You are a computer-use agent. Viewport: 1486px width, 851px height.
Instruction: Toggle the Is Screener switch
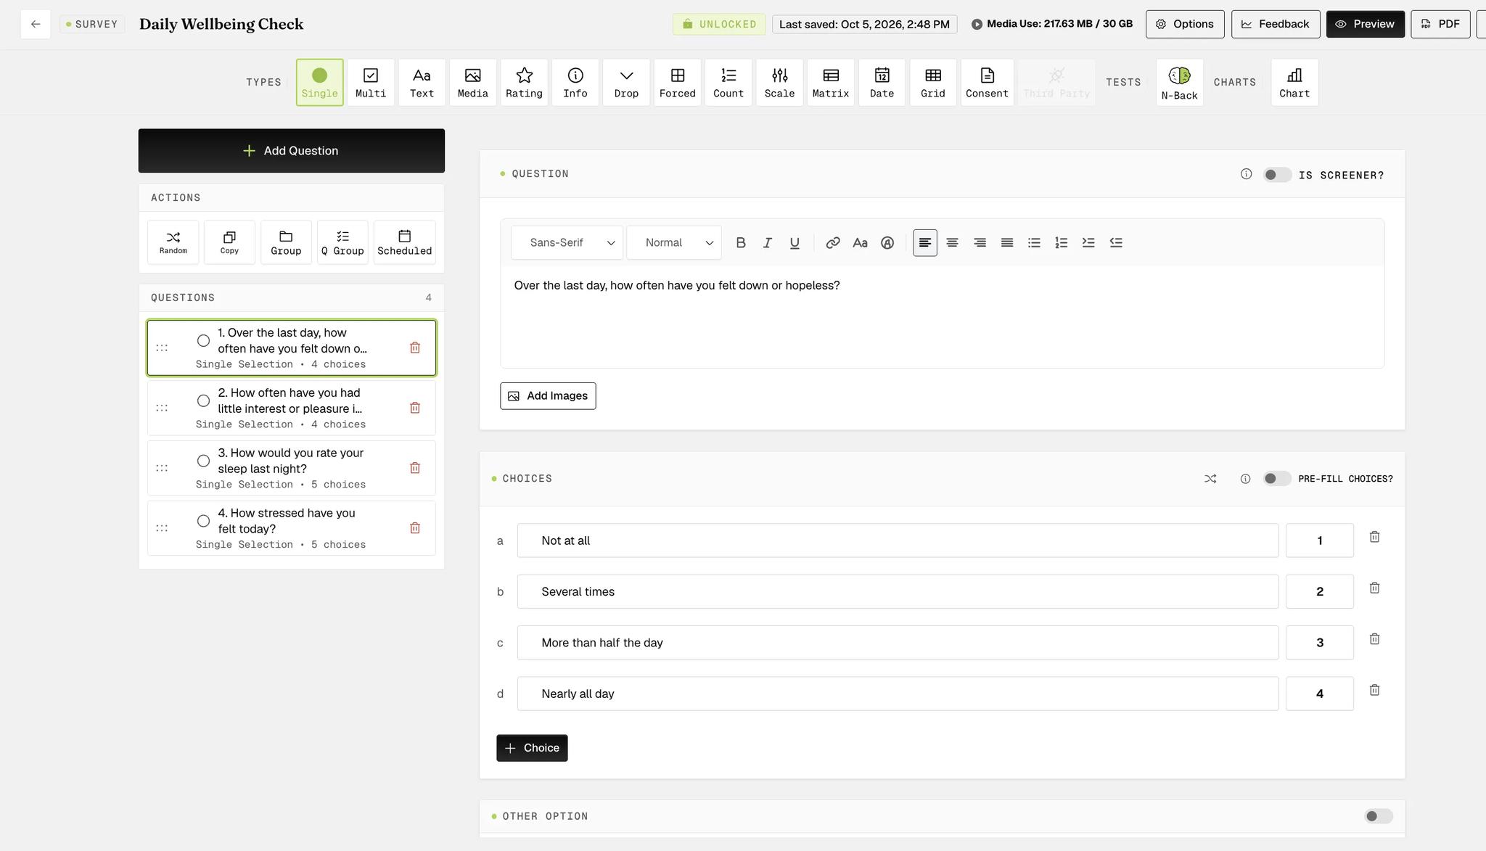[1277, 175]
